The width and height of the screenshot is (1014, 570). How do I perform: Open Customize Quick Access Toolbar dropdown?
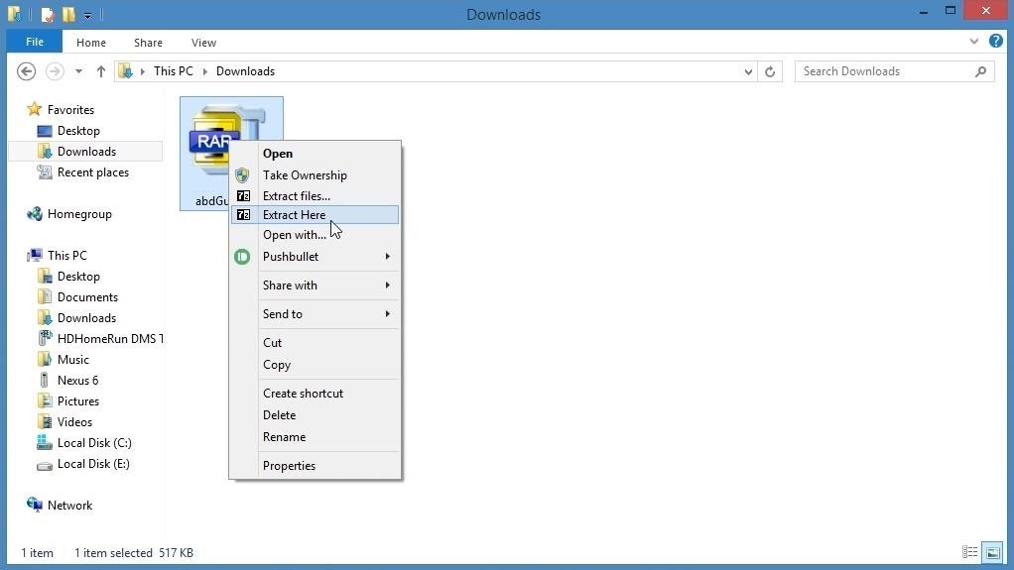tap(87, 15)
